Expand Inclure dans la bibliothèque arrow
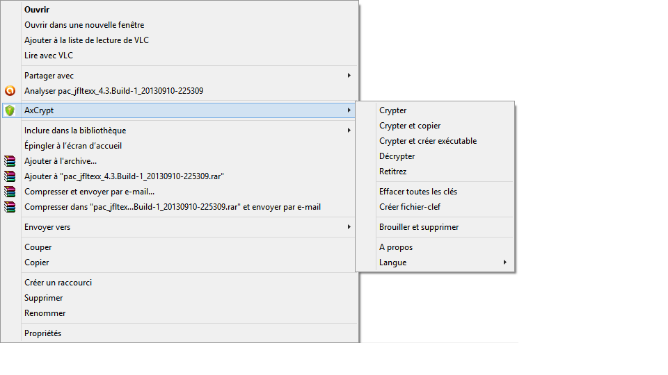This screenshot has width=668, height=375. point(349,130)
